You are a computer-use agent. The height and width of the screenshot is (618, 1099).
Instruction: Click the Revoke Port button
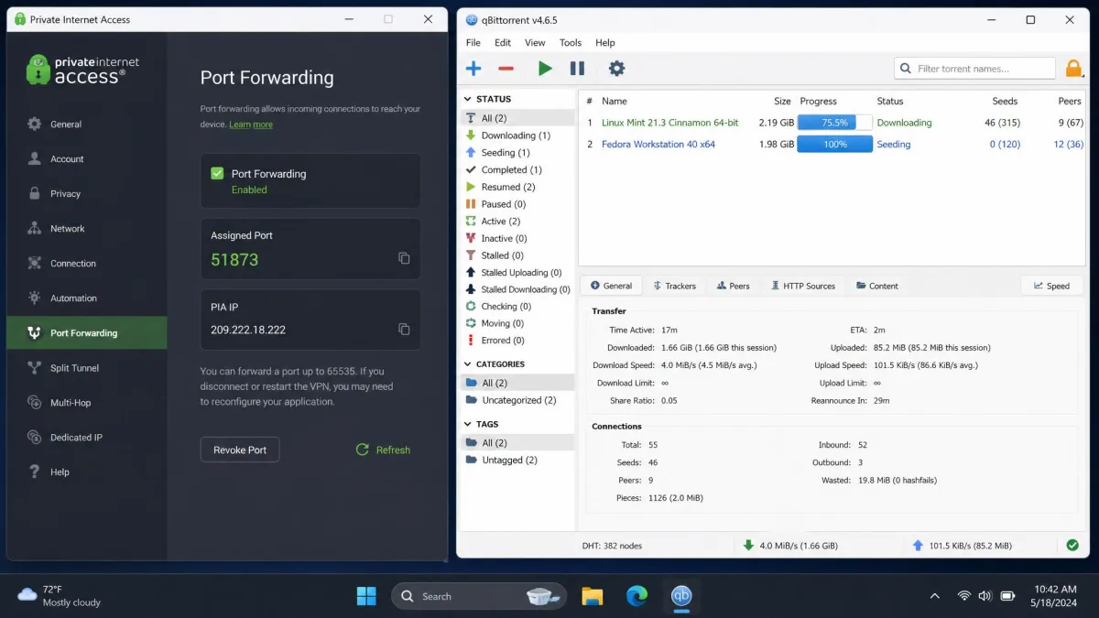[x=240, y=450]
